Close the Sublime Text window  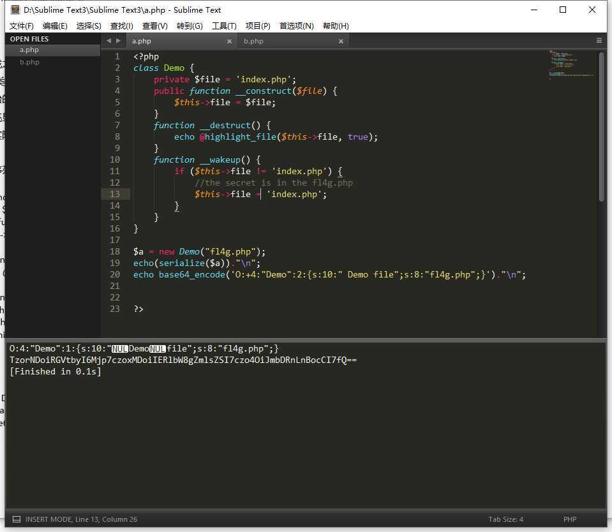pos(592,10)
